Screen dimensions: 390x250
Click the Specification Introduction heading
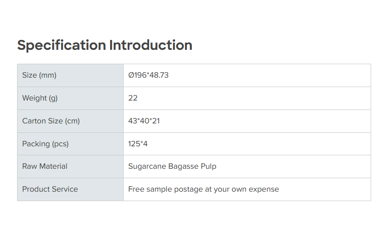[x=105, y=45]
